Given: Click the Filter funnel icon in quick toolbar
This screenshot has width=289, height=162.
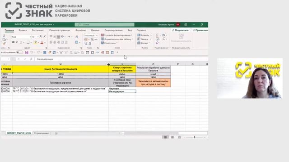Looking at the screenshot, I should click(61, 53).
